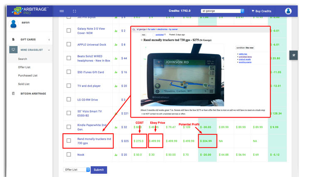Click chart icon for Galaxy Note 3 row
This screenshot has height=177, width=315.
[116, 31]
